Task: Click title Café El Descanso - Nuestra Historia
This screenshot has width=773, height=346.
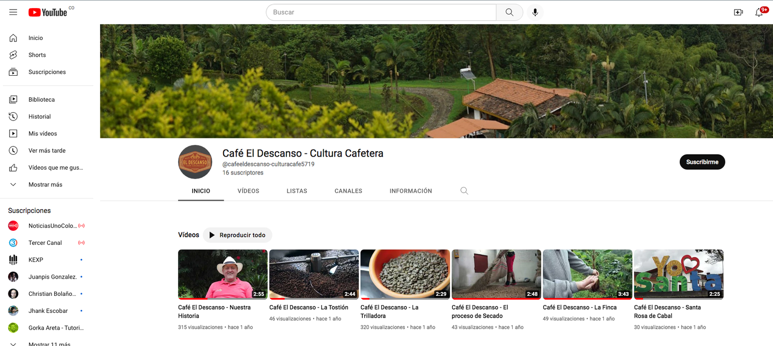Action: coord(215,312)
